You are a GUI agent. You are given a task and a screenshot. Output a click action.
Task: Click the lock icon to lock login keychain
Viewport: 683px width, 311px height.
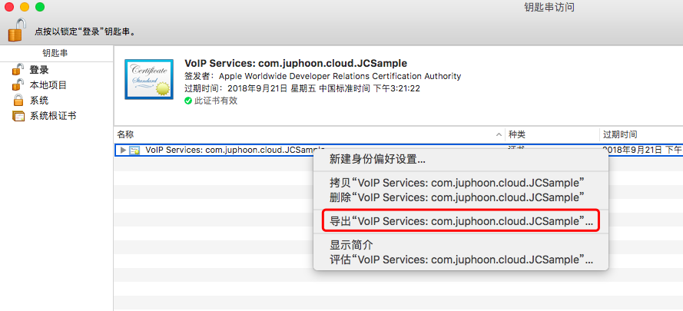tap(18, 30)
